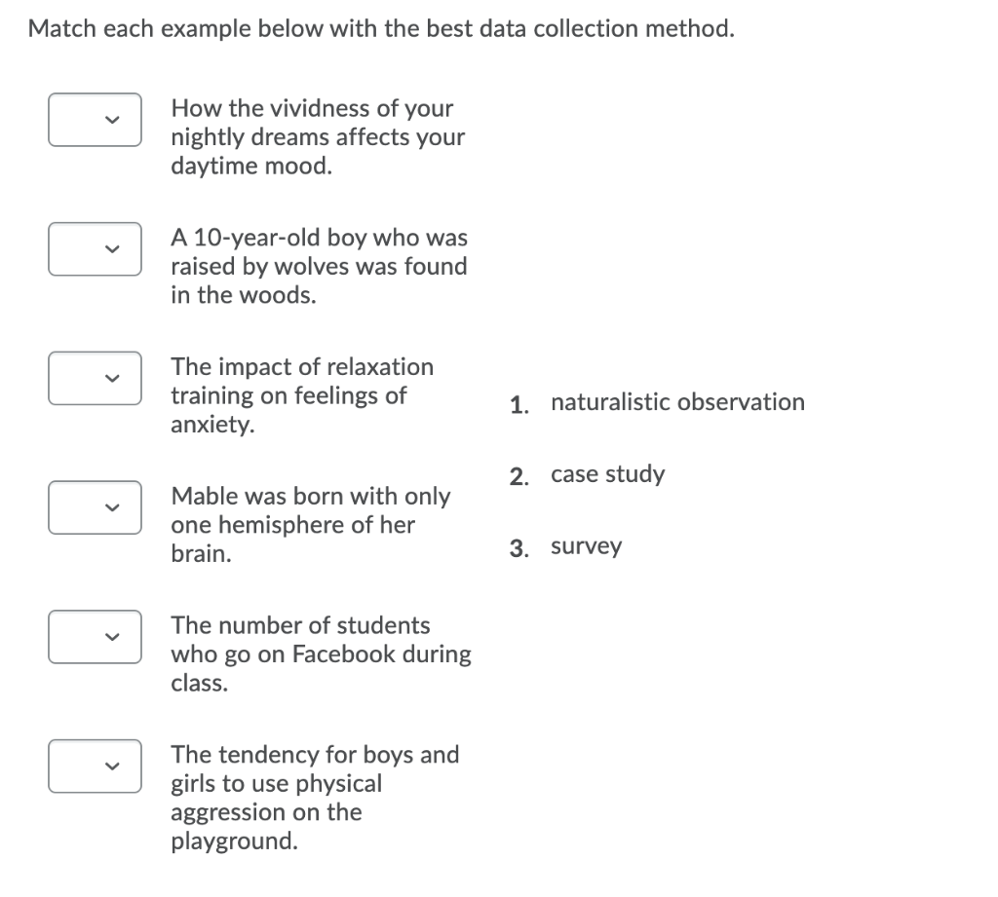Click the chevron icon in the last answer box
Image resolution: width=998 pixels, height=897 pixels.
(112, 766)
